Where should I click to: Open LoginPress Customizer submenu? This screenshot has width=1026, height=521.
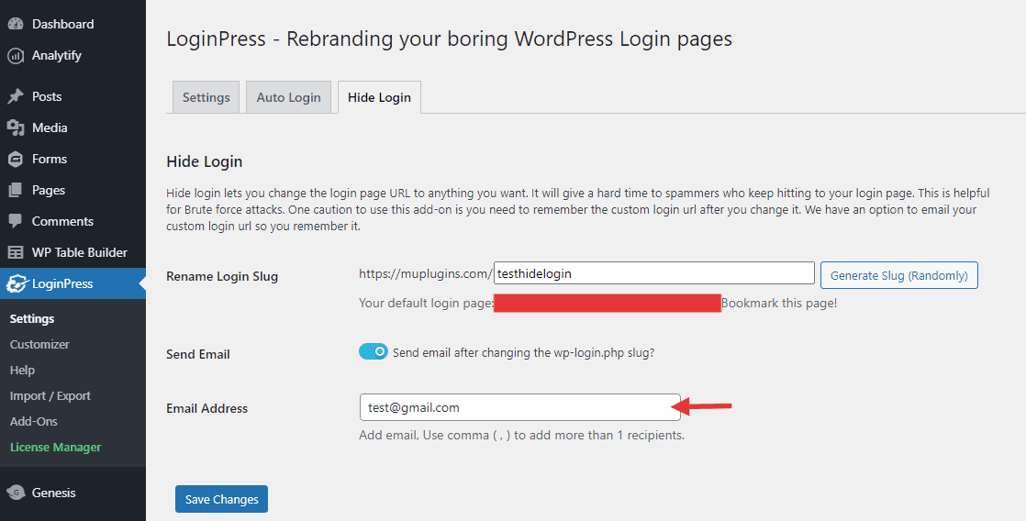coord(39,345)
